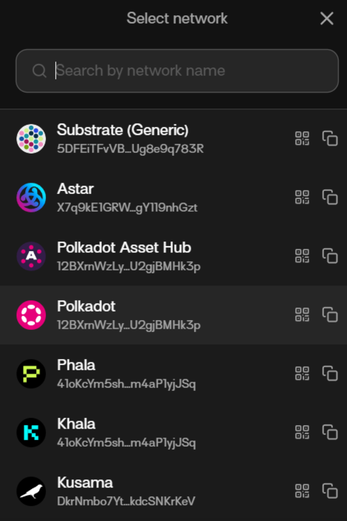Show QR code for Astar address
The height and width of the screenshot is (521, 347).
[302, 197]
